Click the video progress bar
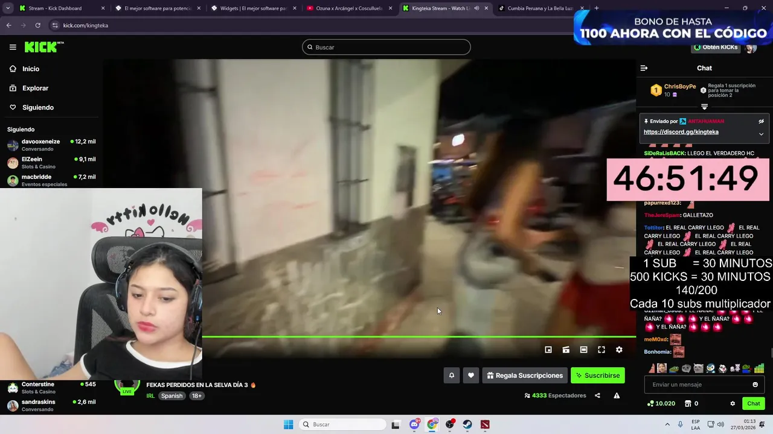The height and width of the screenshot is (434, 773). tap(419, 337)
